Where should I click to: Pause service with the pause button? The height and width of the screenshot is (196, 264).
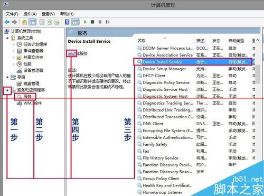[100, 22]
